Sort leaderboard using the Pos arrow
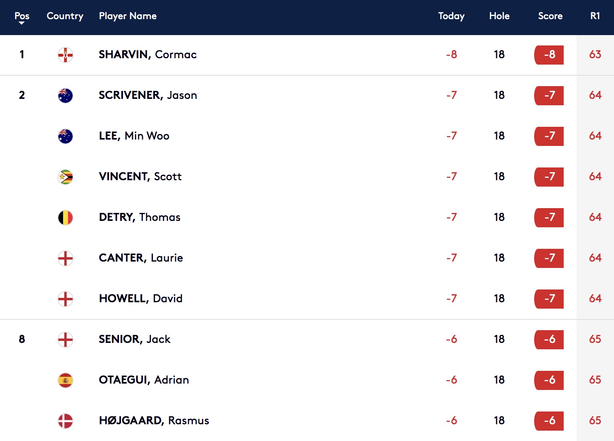The image size is (614, 441). pos(22,23)
